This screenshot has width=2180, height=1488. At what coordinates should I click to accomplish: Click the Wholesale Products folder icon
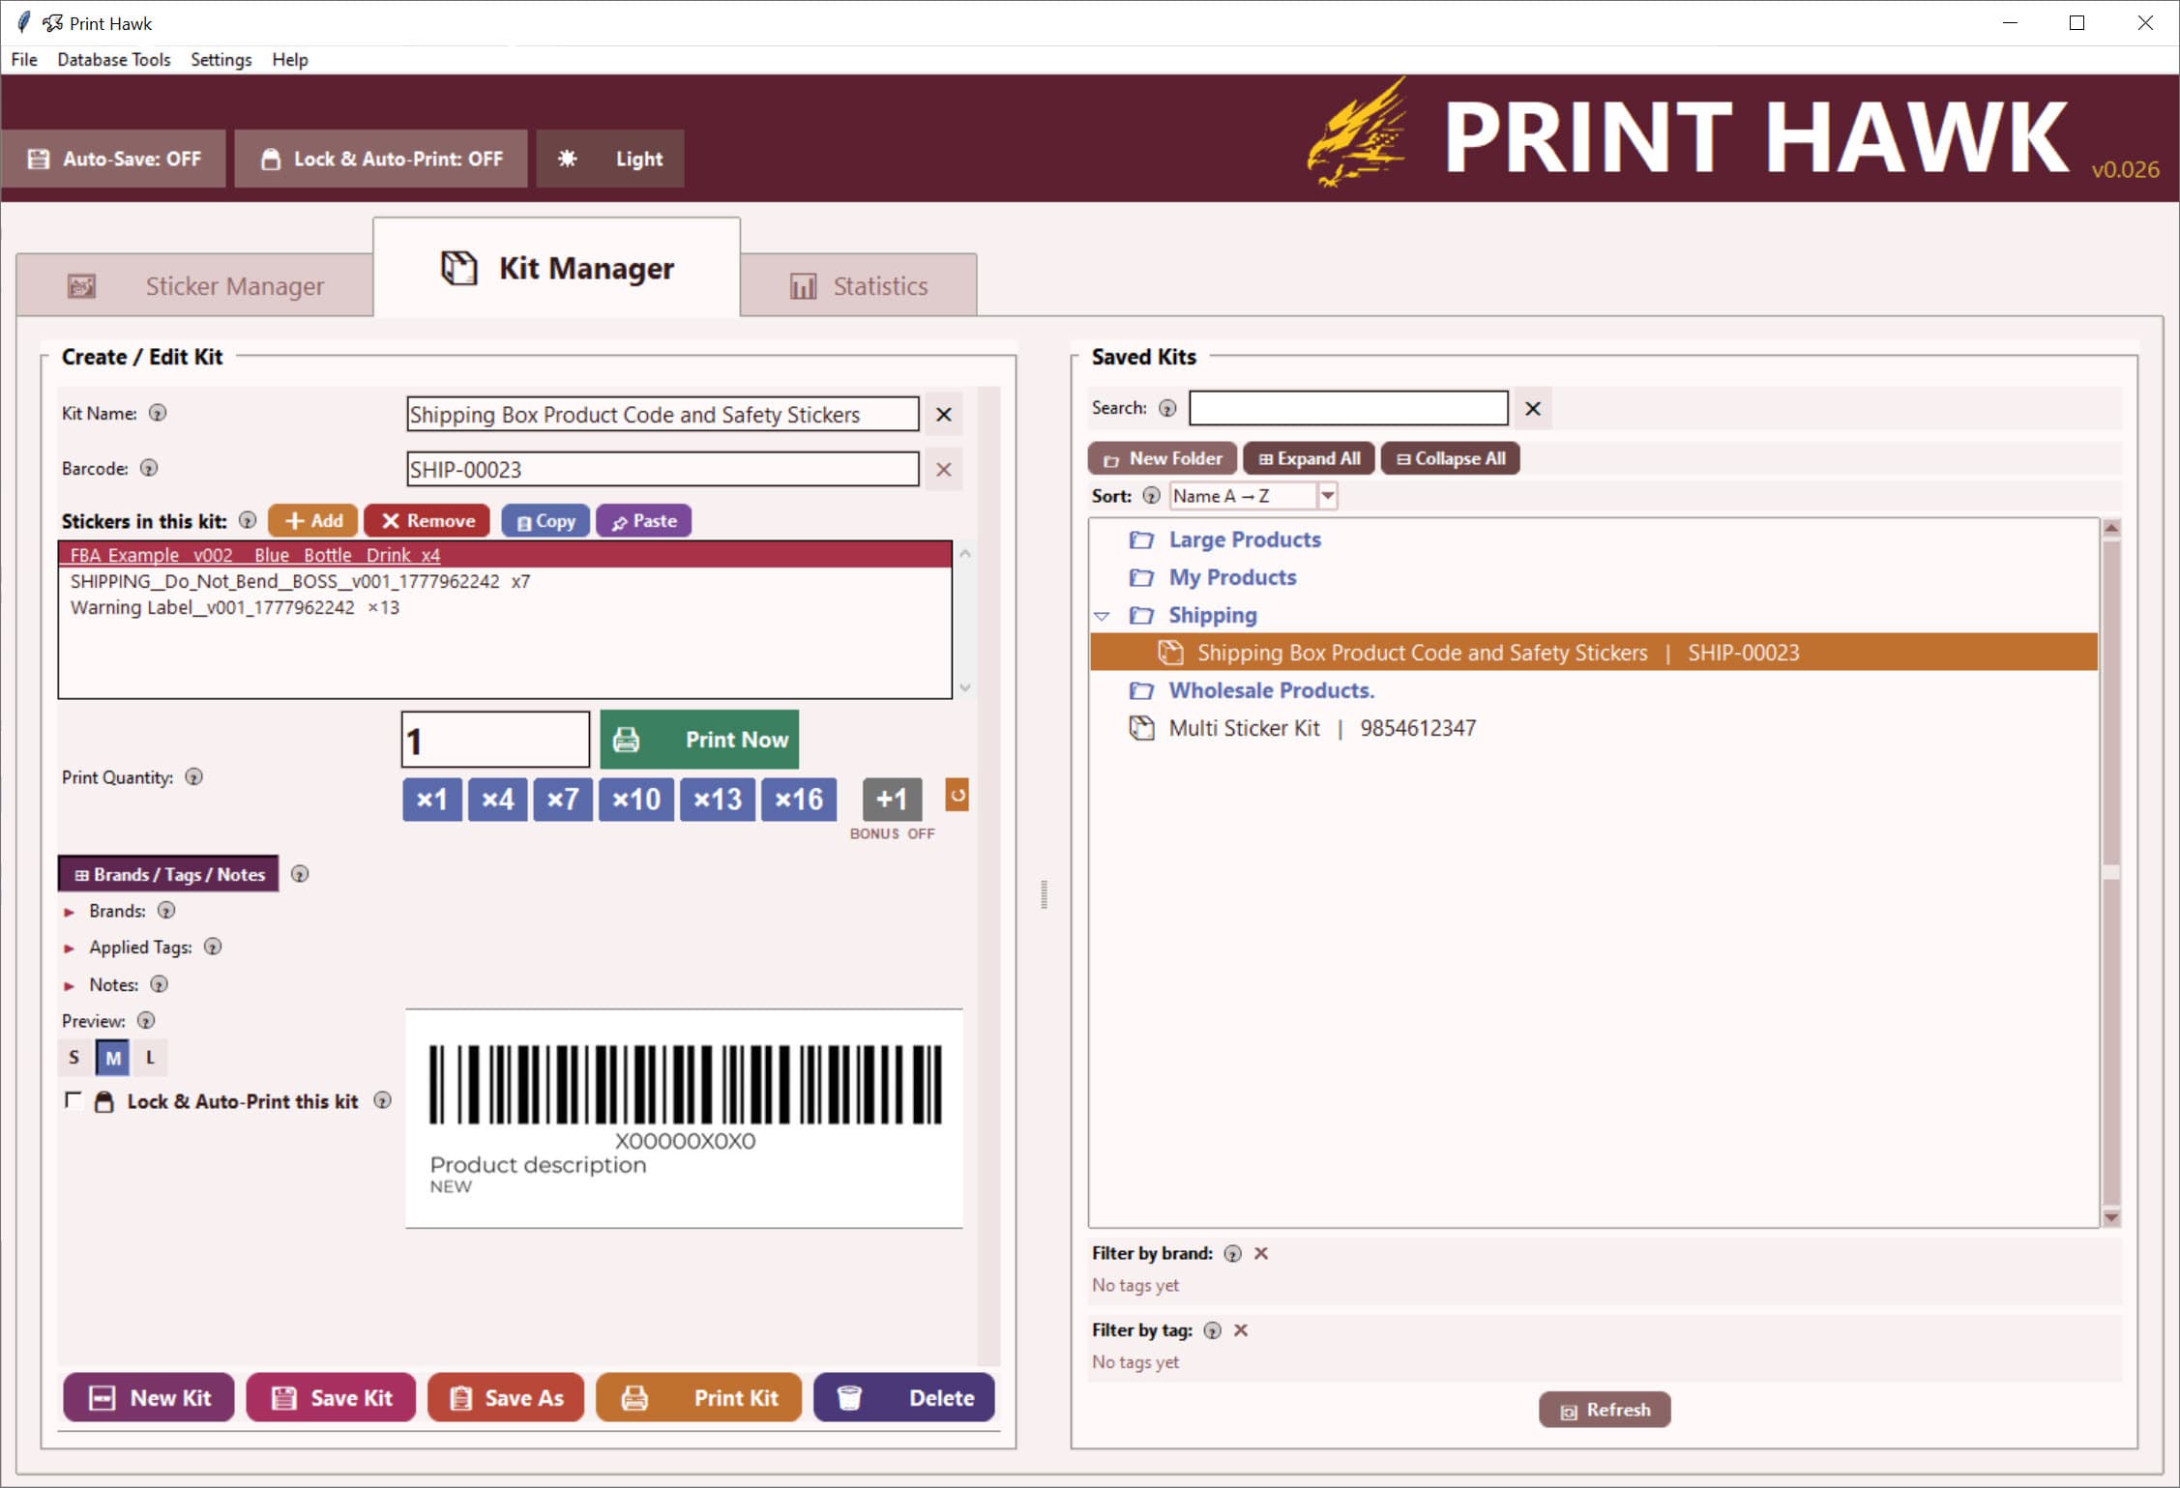click(x=1142, y=690)
